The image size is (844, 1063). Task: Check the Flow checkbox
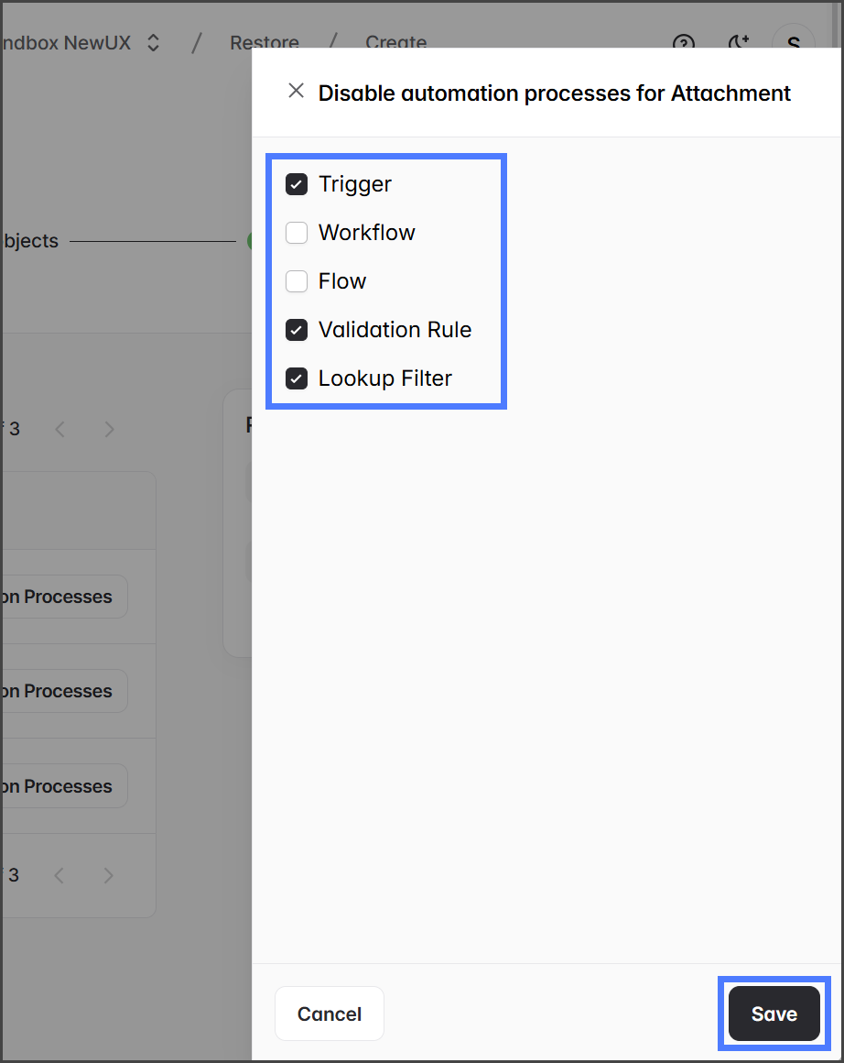pos(297,281)
